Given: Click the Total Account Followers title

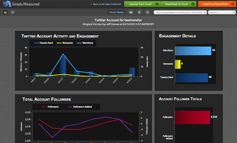Looking at the screenshot, I should coord(47,99).
